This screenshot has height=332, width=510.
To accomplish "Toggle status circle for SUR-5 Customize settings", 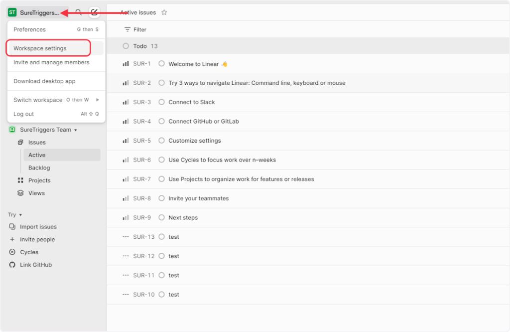I will click(161, 141).
